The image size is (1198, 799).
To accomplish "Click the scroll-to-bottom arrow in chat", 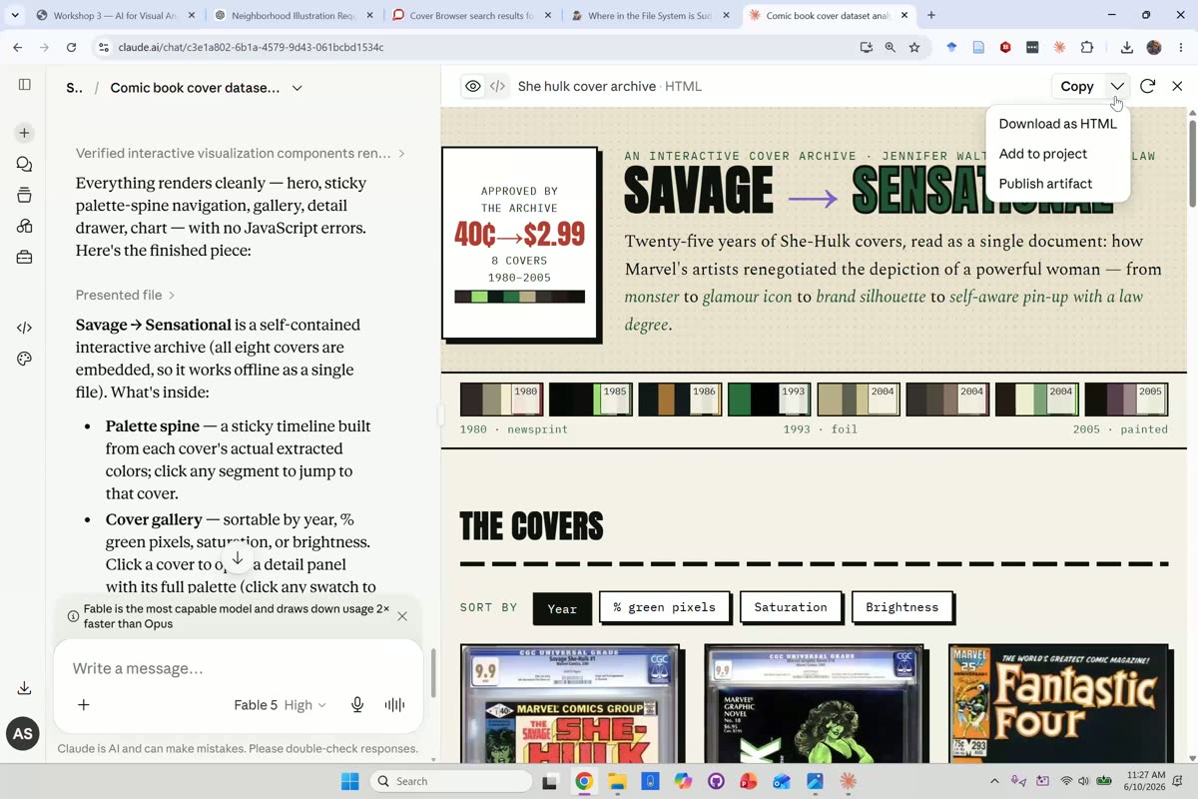I will point(238,558).
